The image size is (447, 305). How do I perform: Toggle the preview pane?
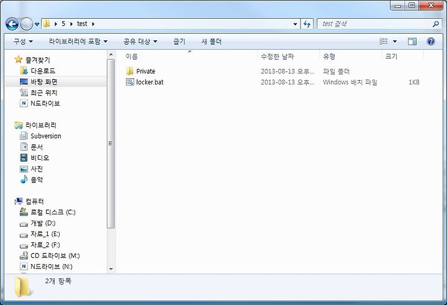[412, 42]
